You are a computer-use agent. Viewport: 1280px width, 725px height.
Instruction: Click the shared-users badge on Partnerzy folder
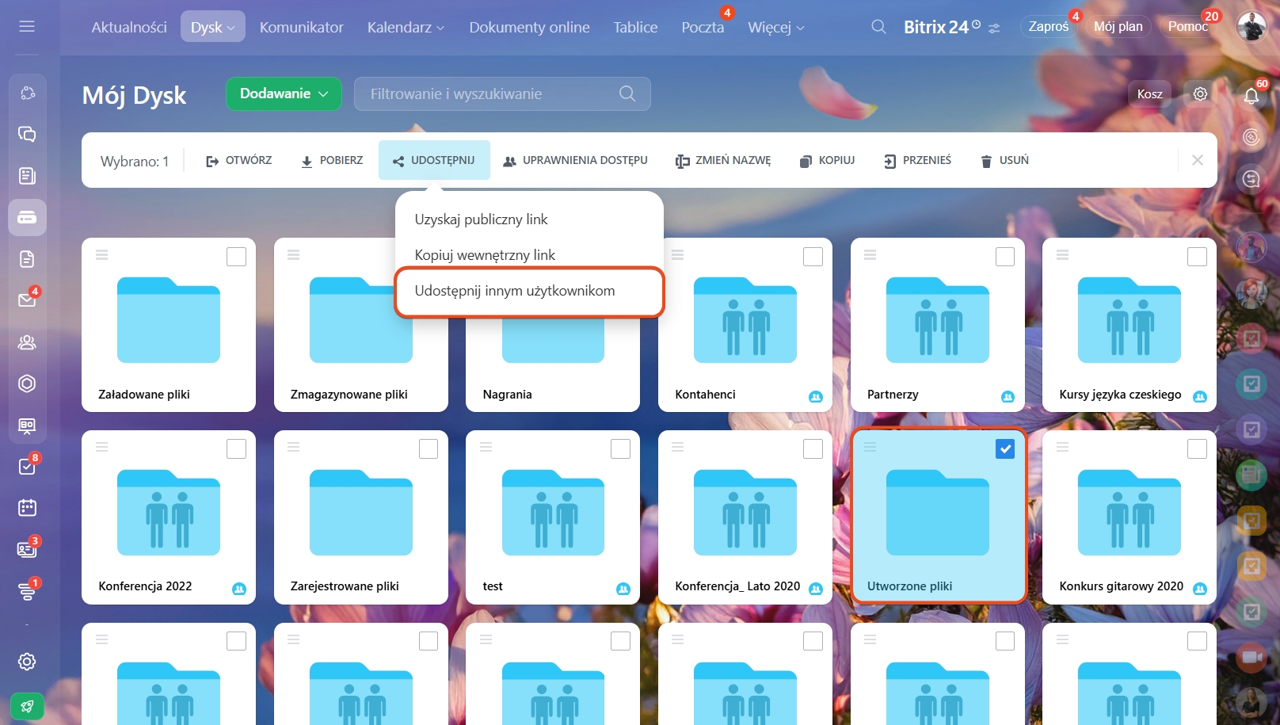[x=1008, y=396]
